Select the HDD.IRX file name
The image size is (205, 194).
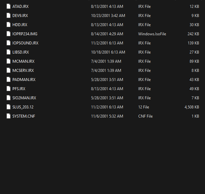click(x=20, y=25)
